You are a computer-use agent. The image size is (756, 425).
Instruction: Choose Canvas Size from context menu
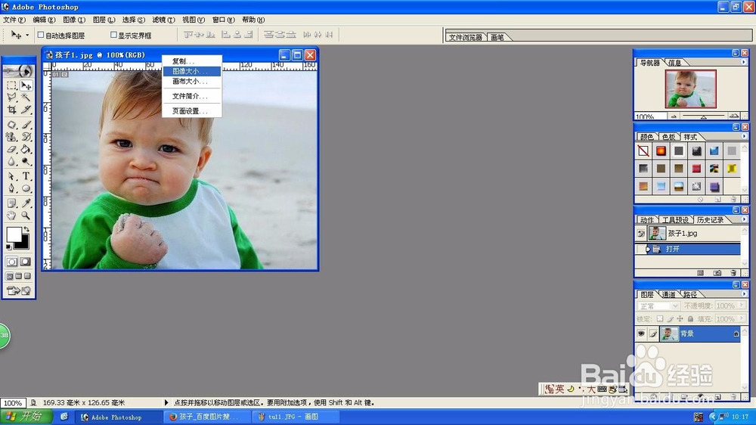tap(191, 82)
